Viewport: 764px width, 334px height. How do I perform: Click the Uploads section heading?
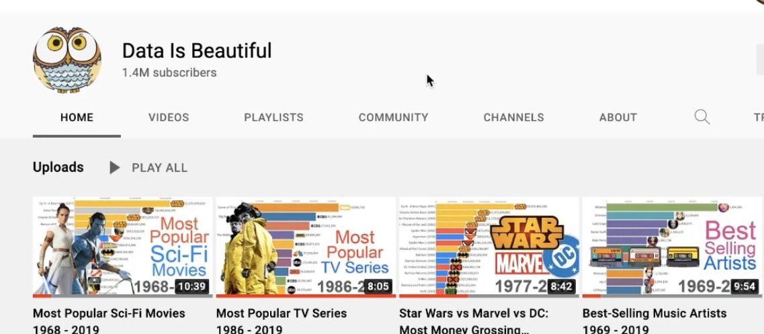point(58,167)
